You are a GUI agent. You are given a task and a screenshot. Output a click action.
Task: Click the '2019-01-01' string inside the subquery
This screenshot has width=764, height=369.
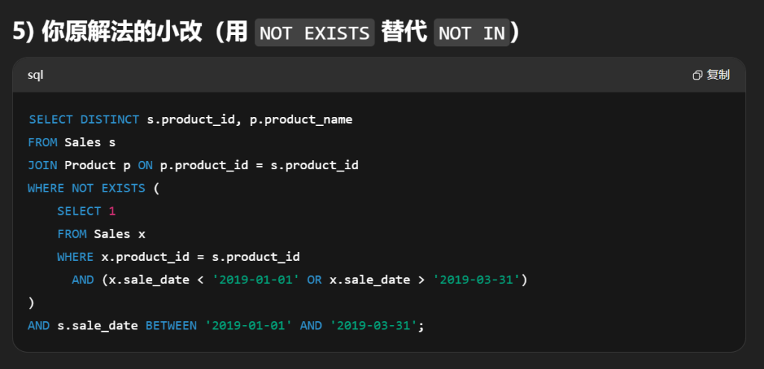pyautogui.click(x=257, y=280)
